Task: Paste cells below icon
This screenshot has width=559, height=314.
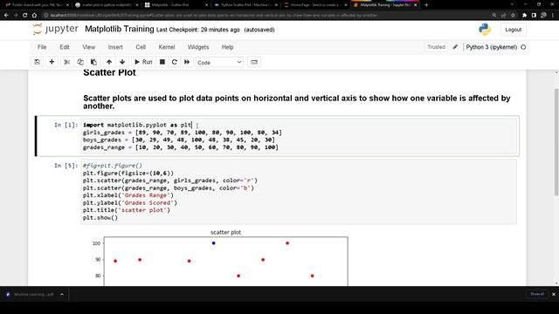Action: 93,62
